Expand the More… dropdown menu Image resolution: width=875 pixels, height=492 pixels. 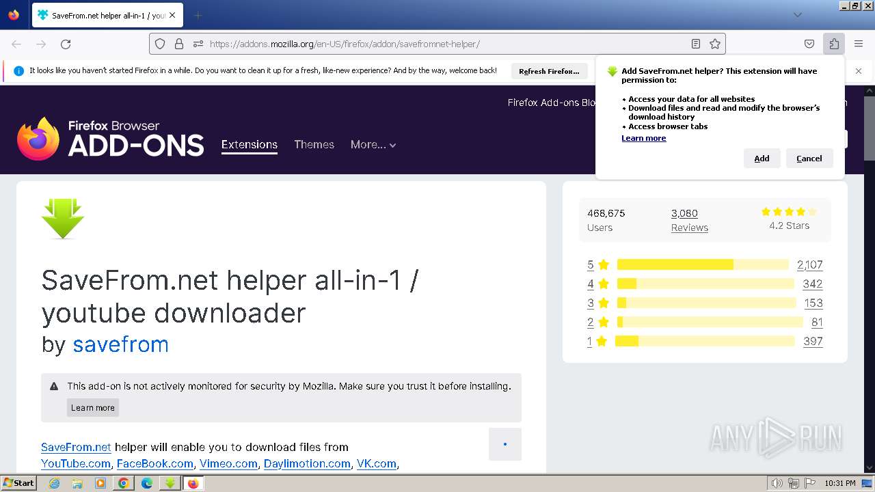(373, 144)
